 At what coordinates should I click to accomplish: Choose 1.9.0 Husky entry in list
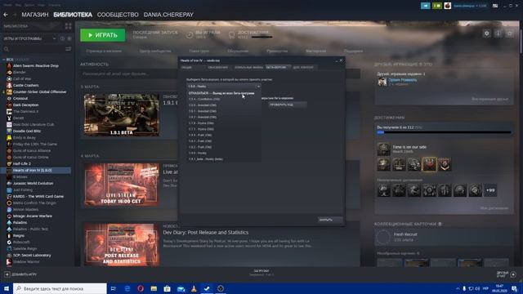pyautogui.click(x=198, y=154)
